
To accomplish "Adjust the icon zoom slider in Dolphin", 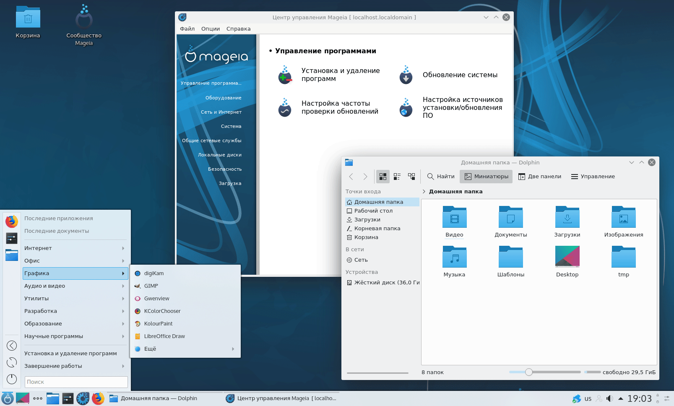I will pyautogui.click(x=529, y=372).
